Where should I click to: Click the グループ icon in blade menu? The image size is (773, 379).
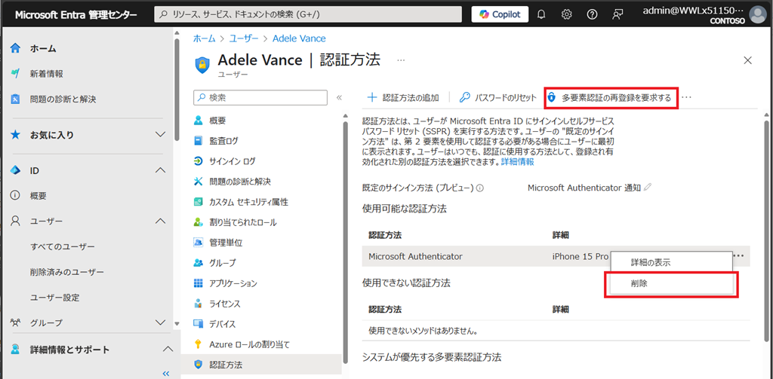199,263
